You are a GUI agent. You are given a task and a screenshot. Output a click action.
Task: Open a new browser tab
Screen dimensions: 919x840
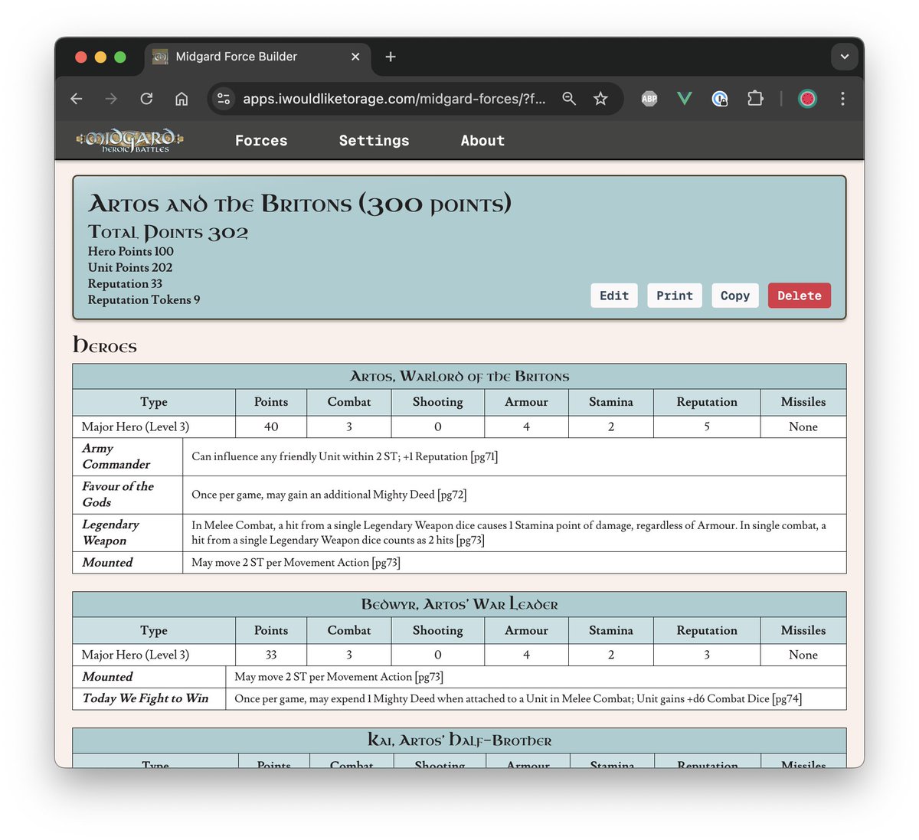(391, 57)
